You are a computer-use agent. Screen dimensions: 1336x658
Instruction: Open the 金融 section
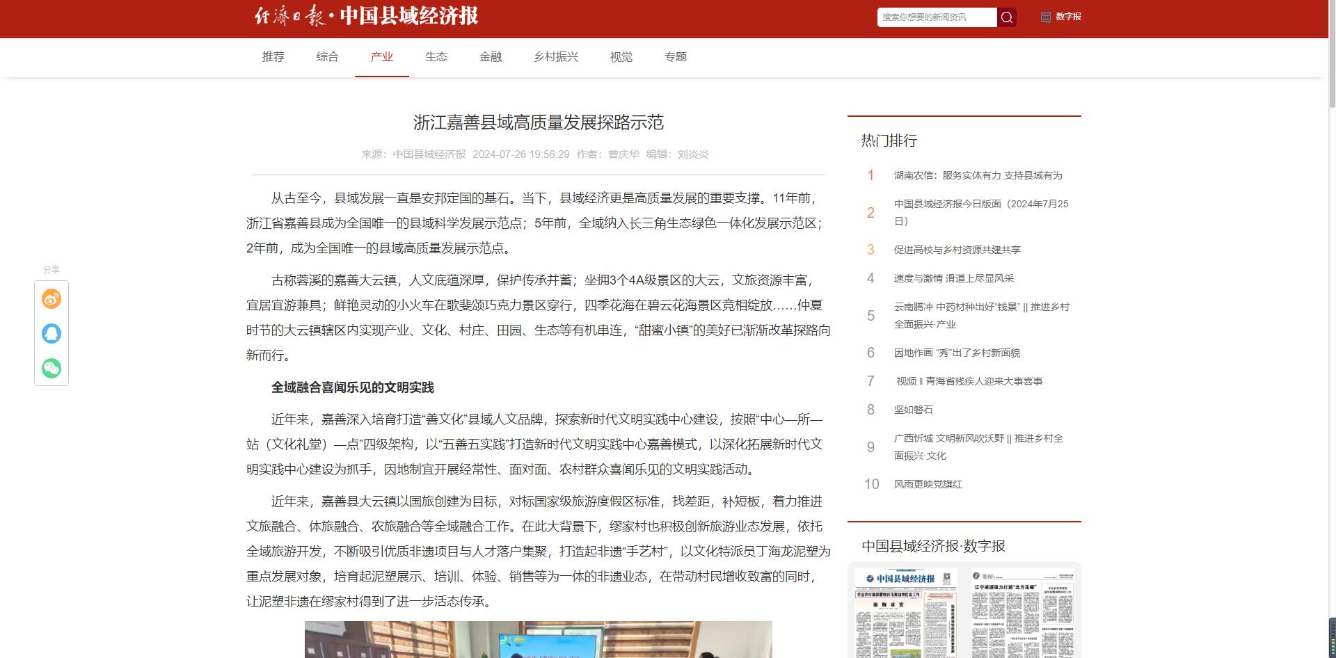pos(491,57)
